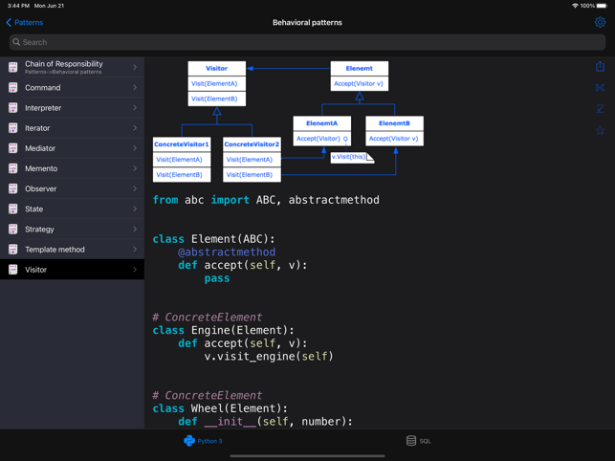
Task: Switch to the Python 3 tab
Action: 203,441
